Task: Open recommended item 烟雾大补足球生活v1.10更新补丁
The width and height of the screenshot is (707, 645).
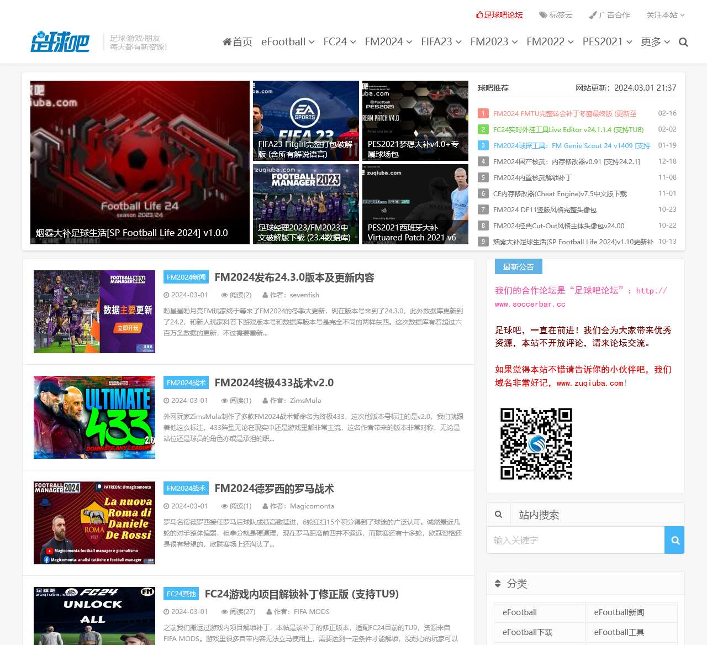Action: point(573,242)
